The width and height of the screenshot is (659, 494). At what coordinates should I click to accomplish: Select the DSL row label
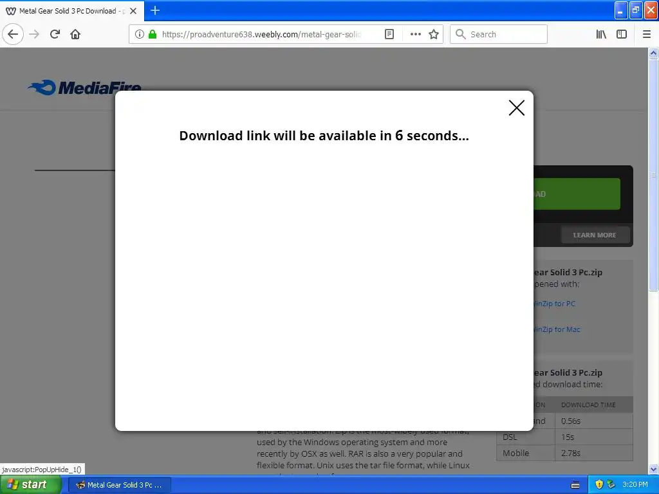pos(526,437)
